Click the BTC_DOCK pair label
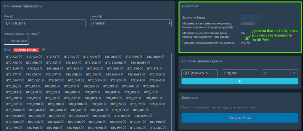This screenshot has width=303, height=131. pyautogui.click(x=95, y=80)
